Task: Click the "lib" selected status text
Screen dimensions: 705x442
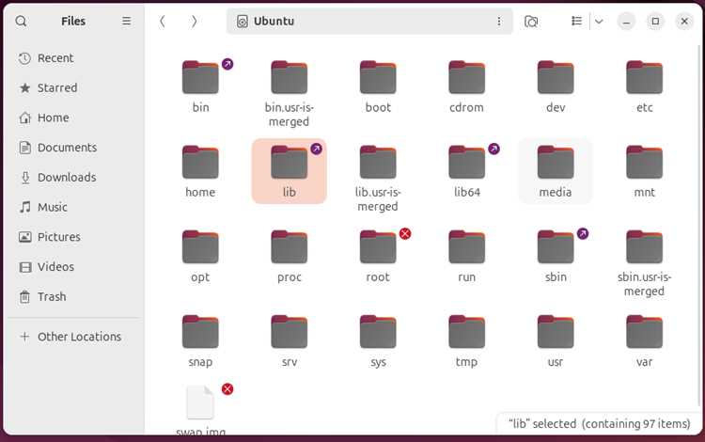Action: pos(599,423)
